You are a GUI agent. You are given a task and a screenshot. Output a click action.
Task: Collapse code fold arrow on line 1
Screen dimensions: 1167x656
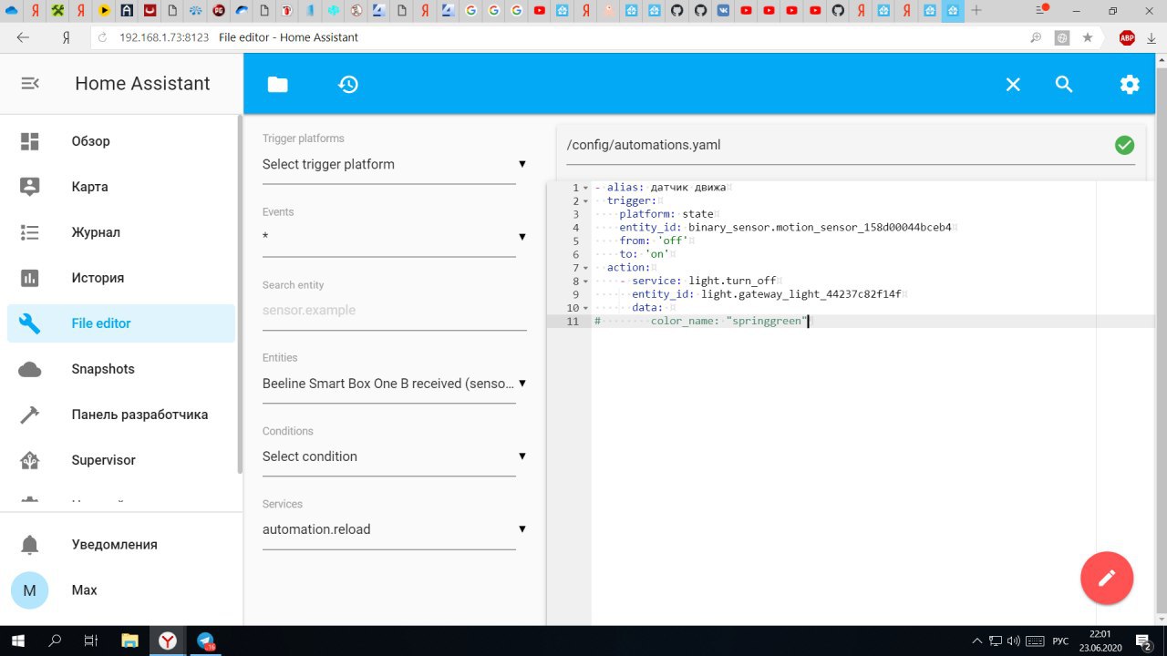pyautogui.click(x=586, y=188)
